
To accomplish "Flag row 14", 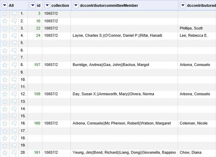I will tap(14, 109).
